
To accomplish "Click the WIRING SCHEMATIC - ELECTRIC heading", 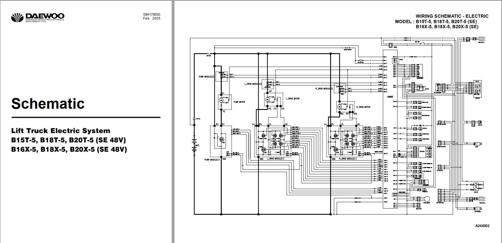I will [x=452, y=16].
